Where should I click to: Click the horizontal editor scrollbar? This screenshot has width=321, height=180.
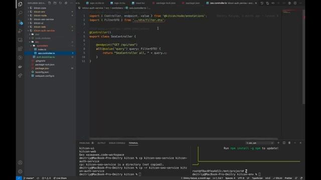tap(184, 139)
